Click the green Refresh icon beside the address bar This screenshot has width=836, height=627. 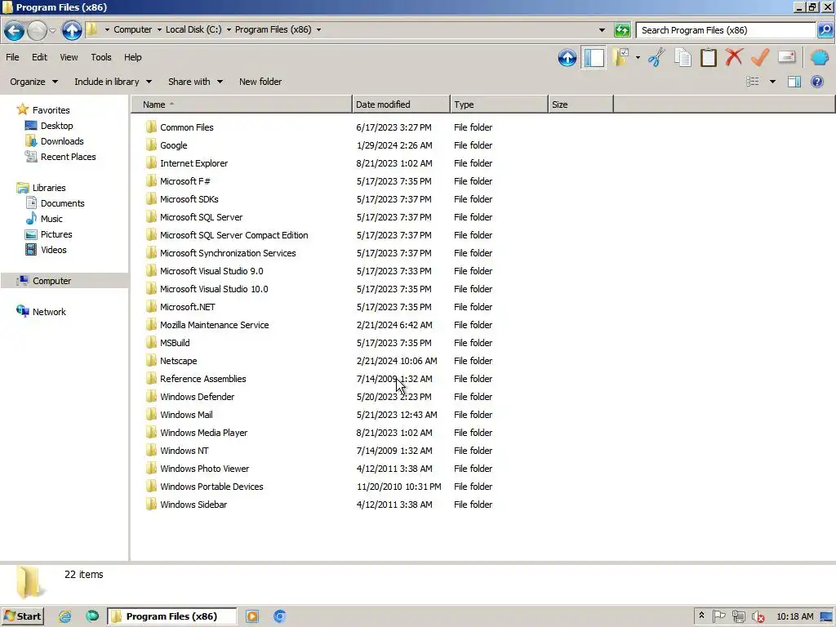(622, 30)
